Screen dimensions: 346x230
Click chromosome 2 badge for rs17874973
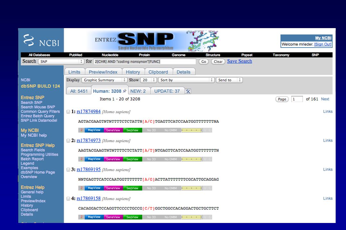tap(81, 159)
